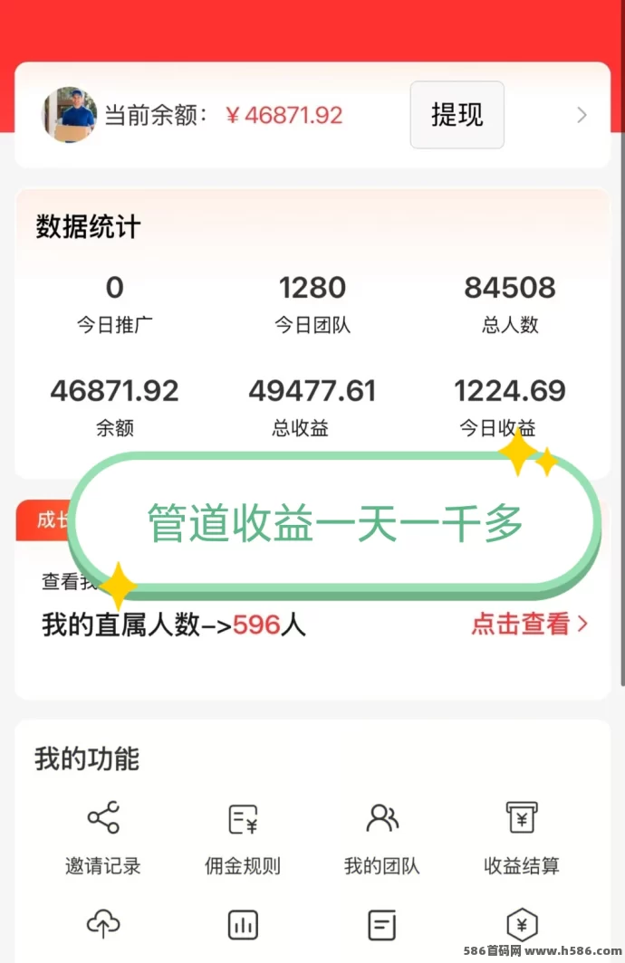625x963 pixels.
Task: Tap the user avatar photo
Action: coord(69,115)
